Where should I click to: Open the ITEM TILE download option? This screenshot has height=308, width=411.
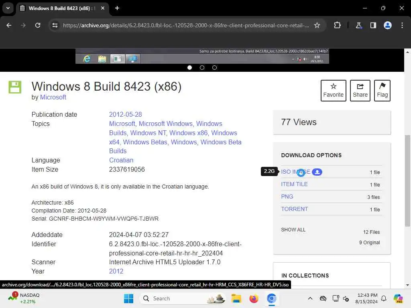(x=294, y=184)
